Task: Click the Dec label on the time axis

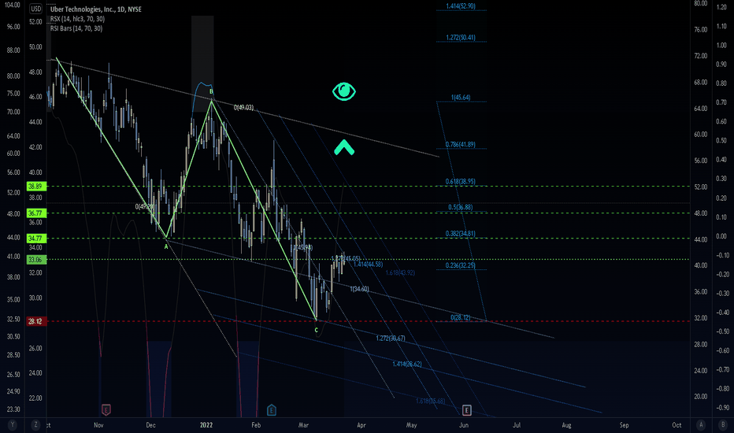Action: point(150,425)
